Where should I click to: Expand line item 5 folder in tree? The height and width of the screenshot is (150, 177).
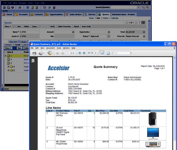tap(8, 70)
